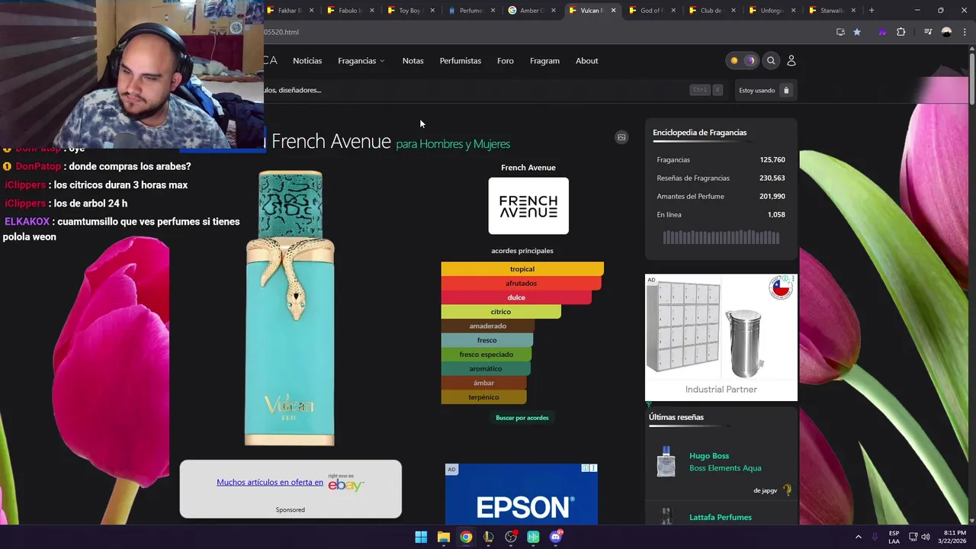Open the Notas menu item
The height and width of the screenshot is (549, 976).
(413, 61)
